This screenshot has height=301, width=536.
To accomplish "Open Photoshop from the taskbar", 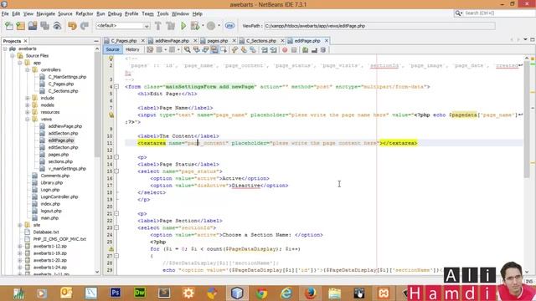I will tap(116, 293).
